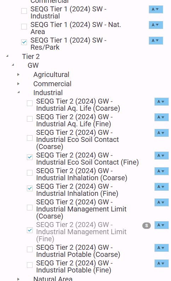Uncheck SEQG Tier 1 SW Res/Park checkbox
Image resolution: width=171 pixels, height=281 pixels.
[x=24, y=42]
